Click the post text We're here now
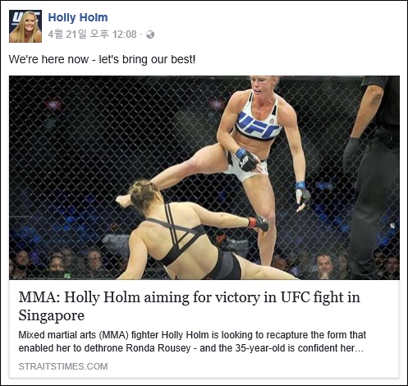Image resolution: width=408 pixels, height=386 pixels. click(102, 59)
